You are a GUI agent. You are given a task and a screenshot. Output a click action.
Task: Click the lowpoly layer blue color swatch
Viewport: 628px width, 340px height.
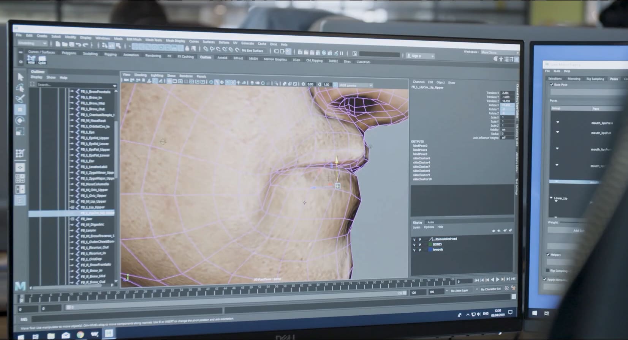click(x=430, y=250)
